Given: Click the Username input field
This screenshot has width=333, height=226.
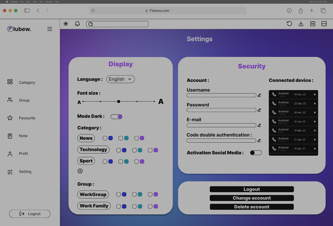Looking at the screenshot, I should pyautogui.click(x=221, y=95).
